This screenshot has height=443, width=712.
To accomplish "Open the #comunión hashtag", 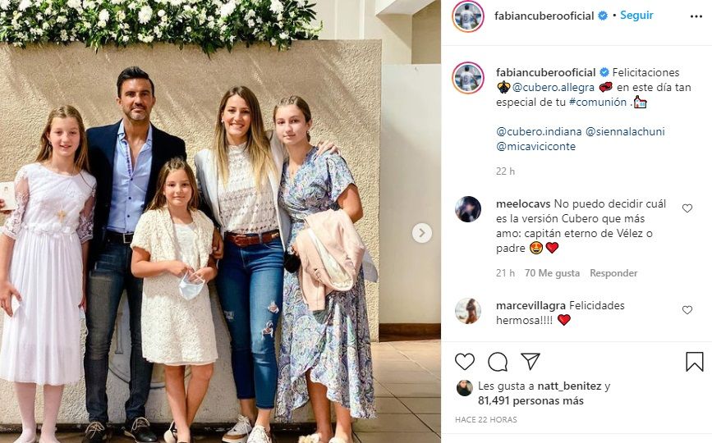I will 598,102.
